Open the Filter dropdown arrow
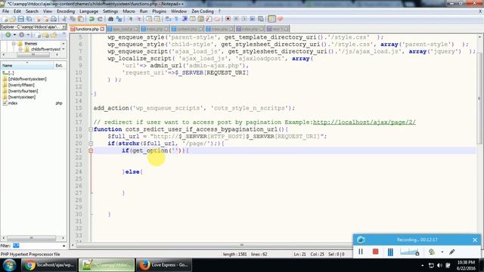484x272 pixels. 64,246
